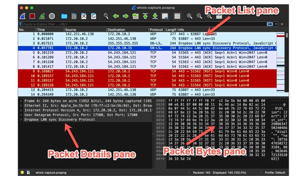Expand Ethernet II details row
The width and height of the screenshot is (304, 176).
pos(21,106)
